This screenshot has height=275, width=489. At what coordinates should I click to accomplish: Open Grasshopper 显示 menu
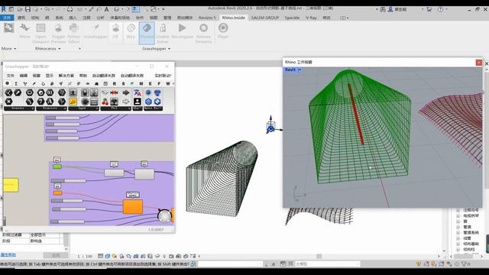(49, 76)
